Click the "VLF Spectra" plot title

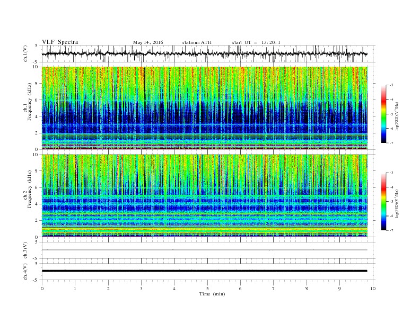click(x=60, y=42)
